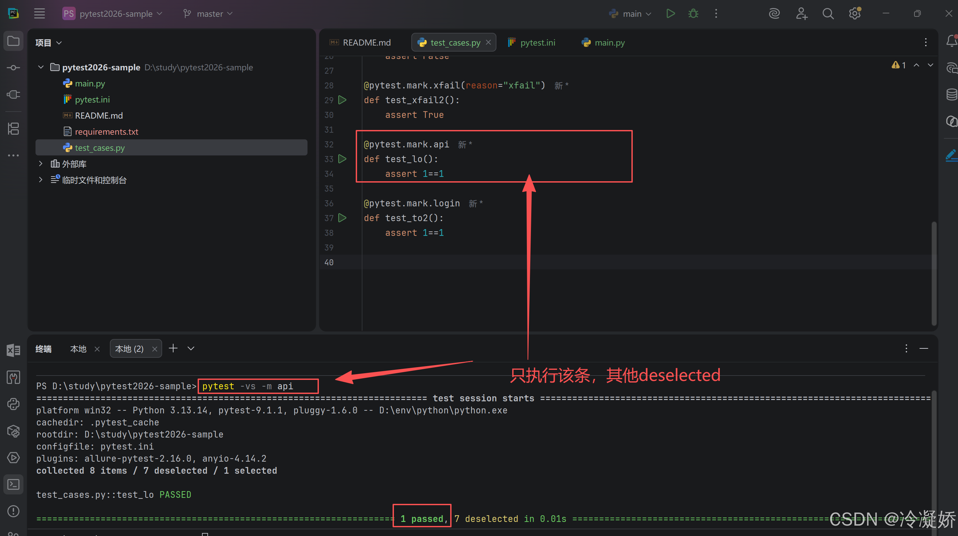Screen dimensions: 958x536
Task: Go to next highlighted problem arrow
Action: pyautogui.click(x=930, y=65)
